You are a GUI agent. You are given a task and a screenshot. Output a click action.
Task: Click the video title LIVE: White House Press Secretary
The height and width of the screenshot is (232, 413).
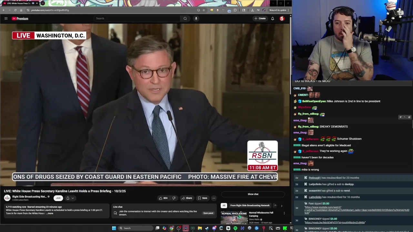[65, 191]
